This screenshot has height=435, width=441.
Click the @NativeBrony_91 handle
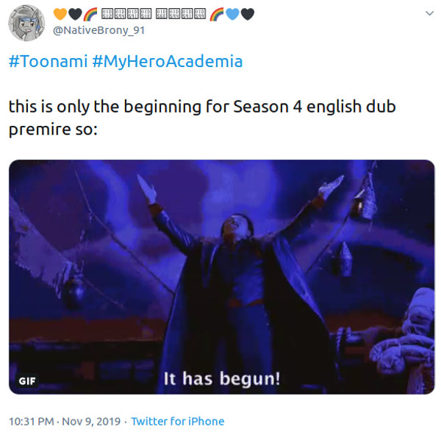[x=98, y=30]
